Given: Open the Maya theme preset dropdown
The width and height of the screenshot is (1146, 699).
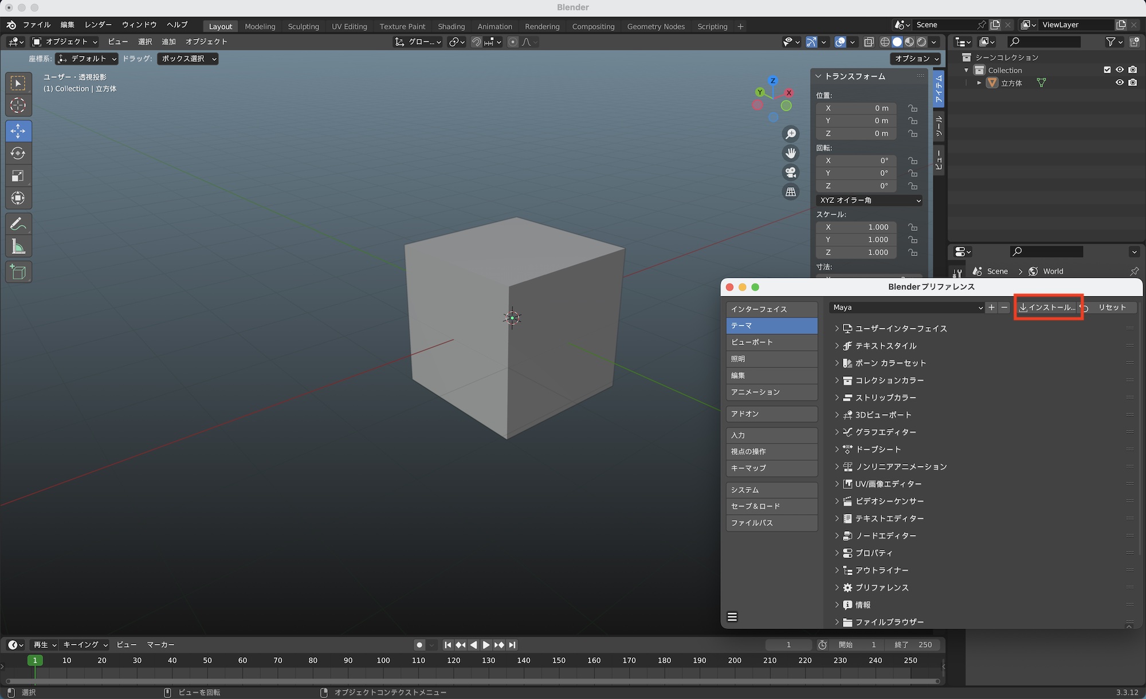Looking at the screenshot, I should [906, 308].
